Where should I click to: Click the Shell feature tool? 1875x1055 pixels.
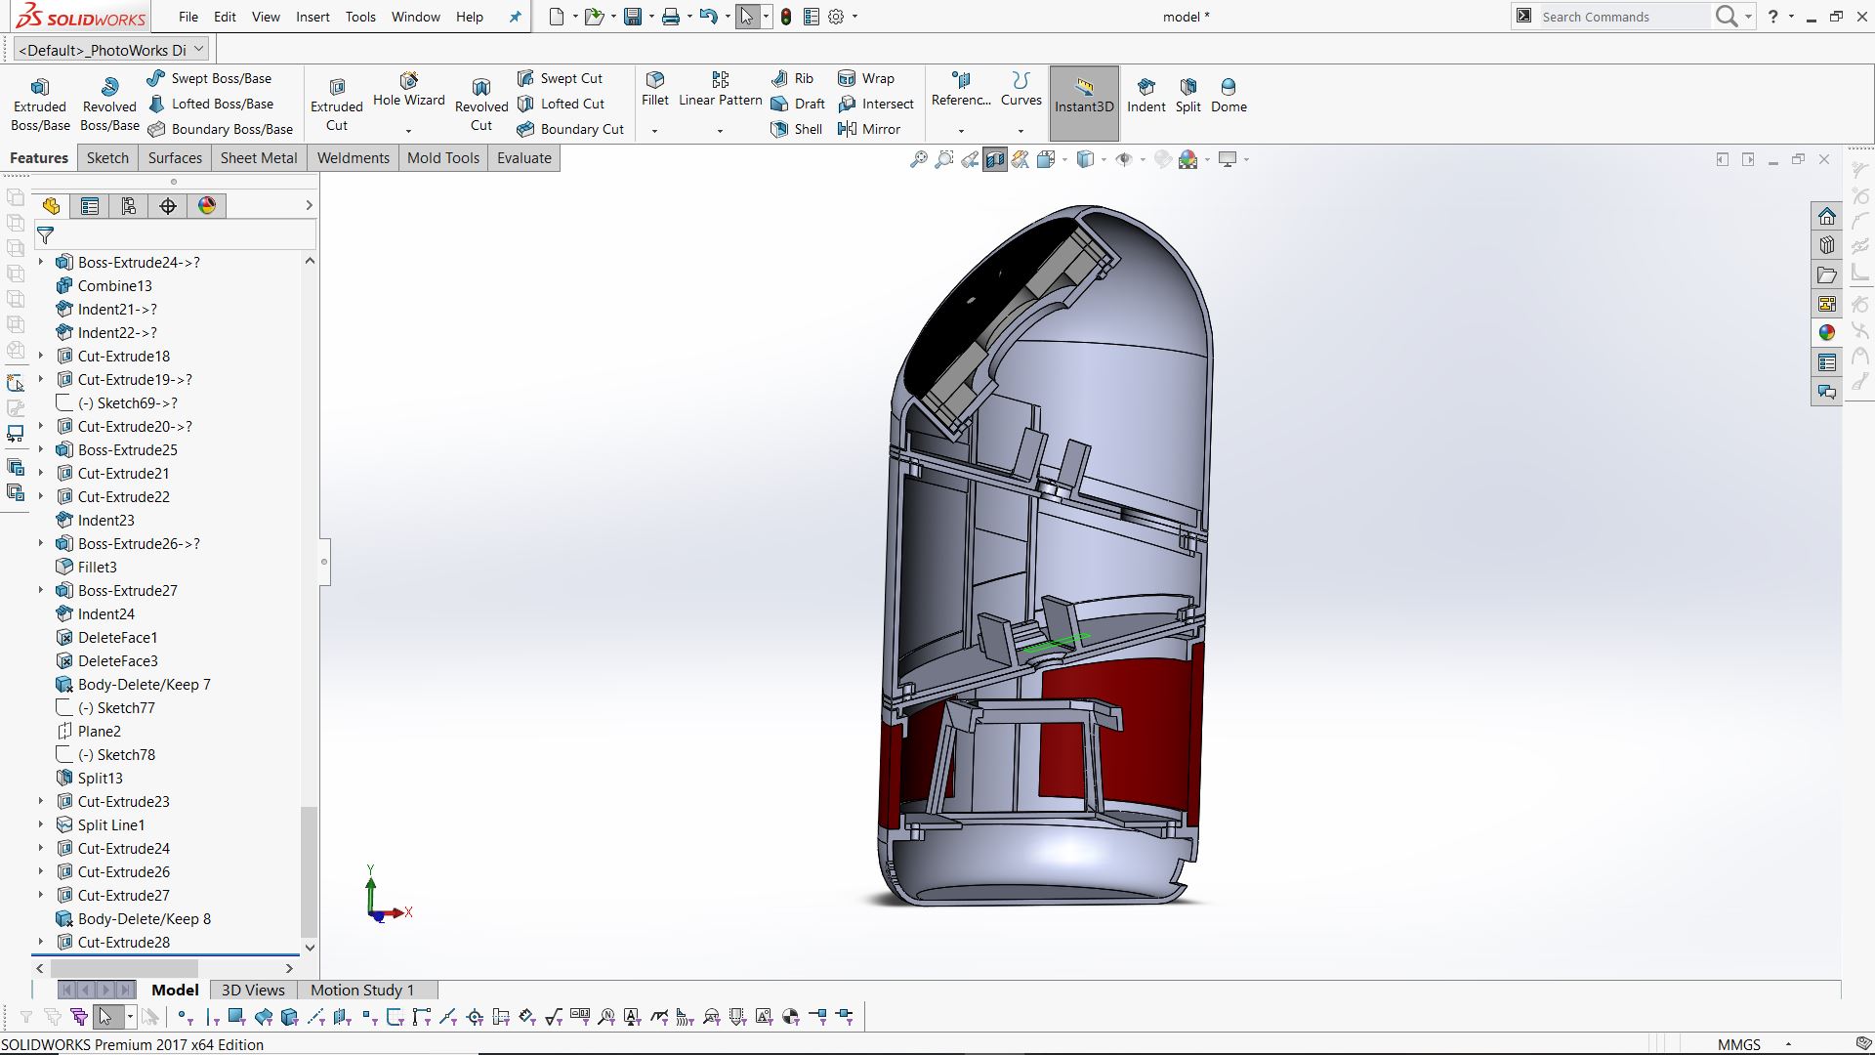797,129
